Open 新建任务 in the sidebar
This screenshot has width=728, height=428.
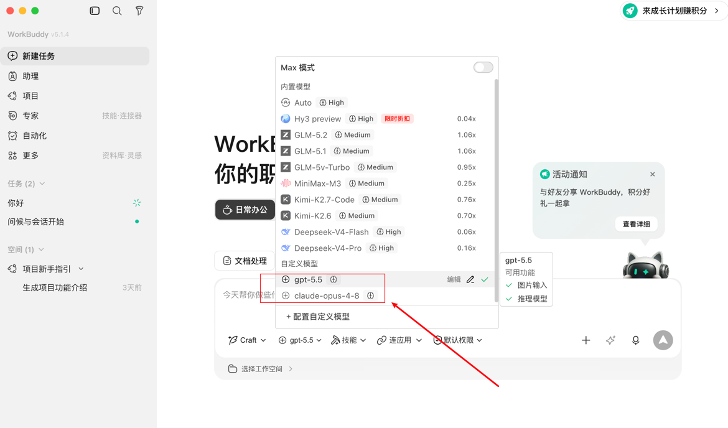75,56
